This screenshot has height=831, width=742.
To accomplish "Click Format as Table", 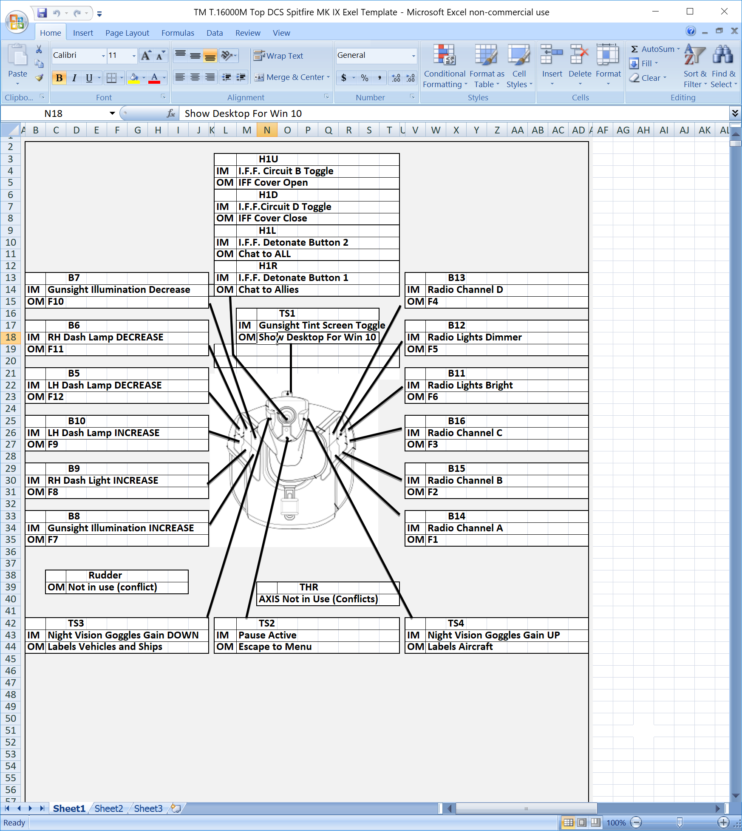I will [x=487, y=67].
